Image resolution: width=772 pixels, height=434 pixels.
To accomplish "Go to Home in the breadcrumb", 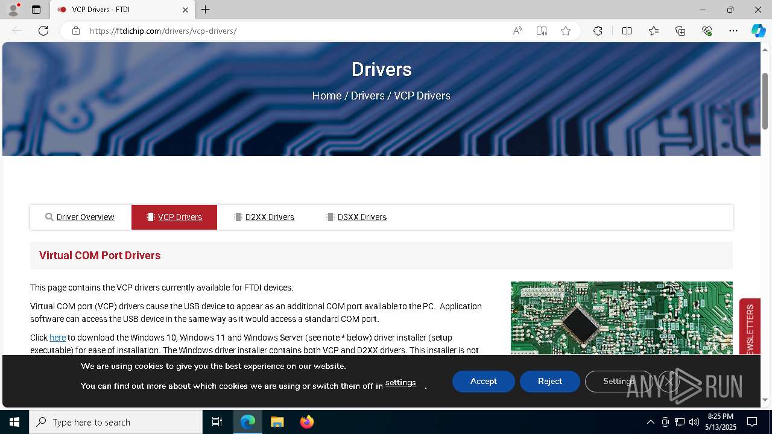I will tap(327, 96).
